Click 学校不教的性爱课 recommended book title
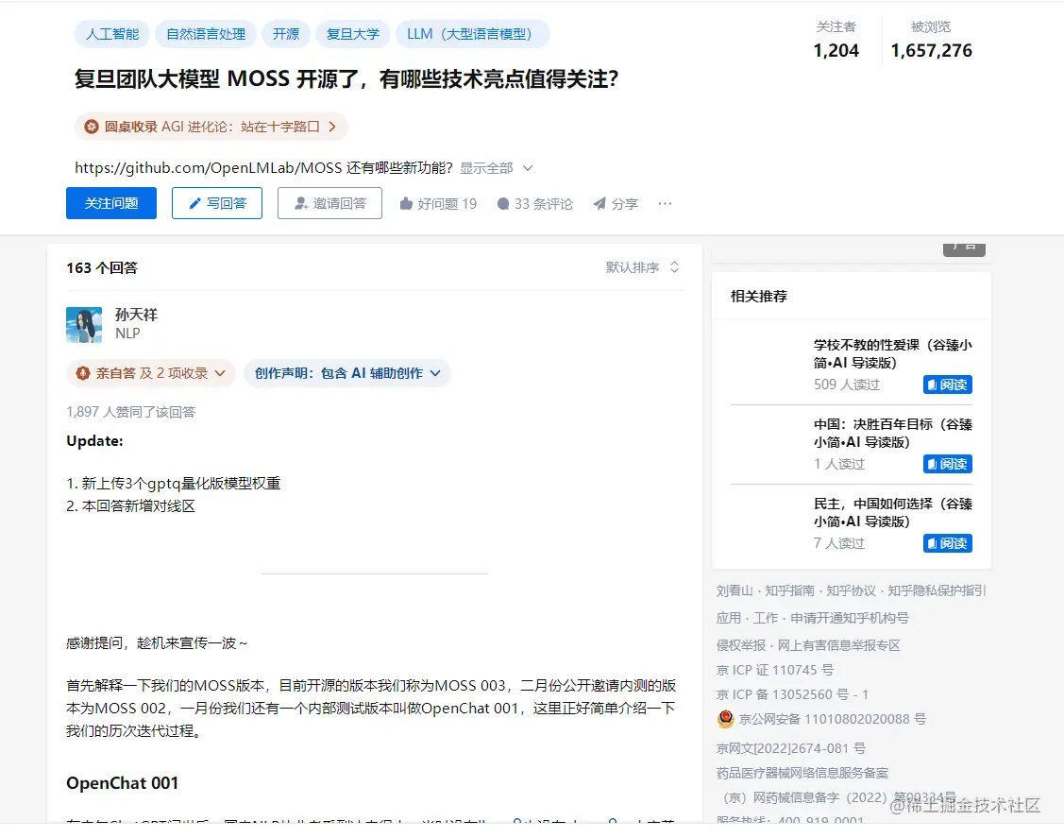The height and width of the screenshot is (838, 1064). pos(893,353)
